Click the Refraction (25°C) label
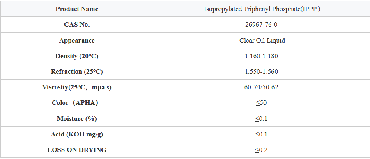370x159 pixels. click(77, 72)
